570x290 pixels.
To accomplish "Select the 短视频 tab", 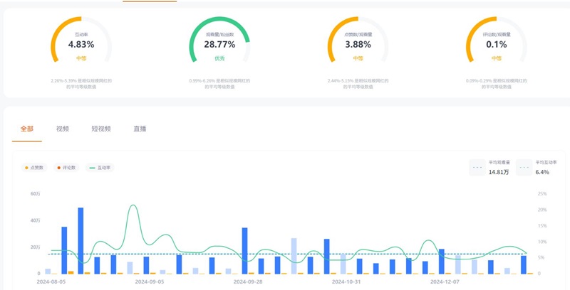I will [x=101, y=129].
